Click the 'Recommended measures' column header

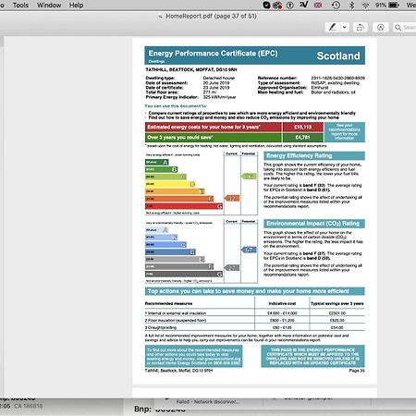pos(168,303)
